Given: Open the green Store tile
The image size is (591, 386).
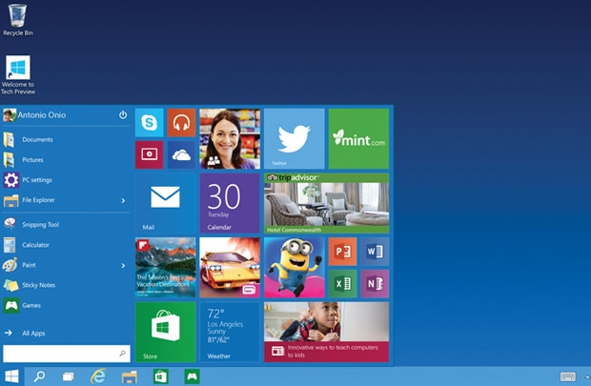Looking at the screenshot, I should (166, 332).
